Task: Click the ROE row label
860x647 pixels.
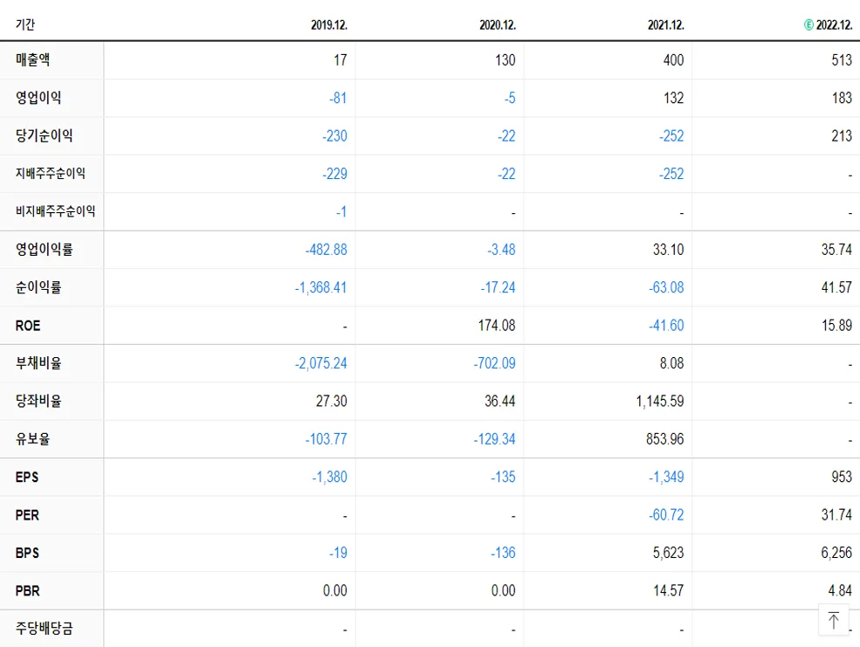Action: (x=28, y=325)
